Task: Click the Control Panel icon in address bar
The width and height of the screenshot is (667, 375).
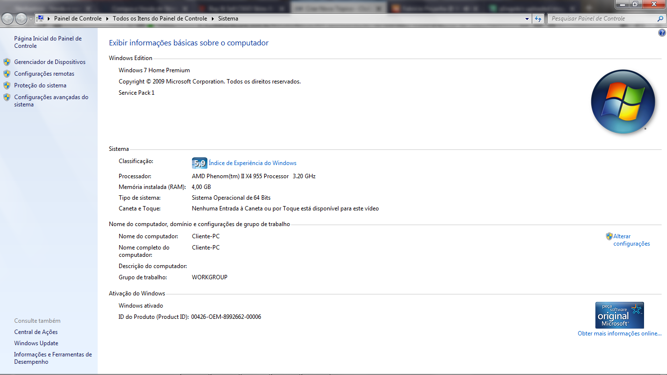Action: tap(41, 19)
